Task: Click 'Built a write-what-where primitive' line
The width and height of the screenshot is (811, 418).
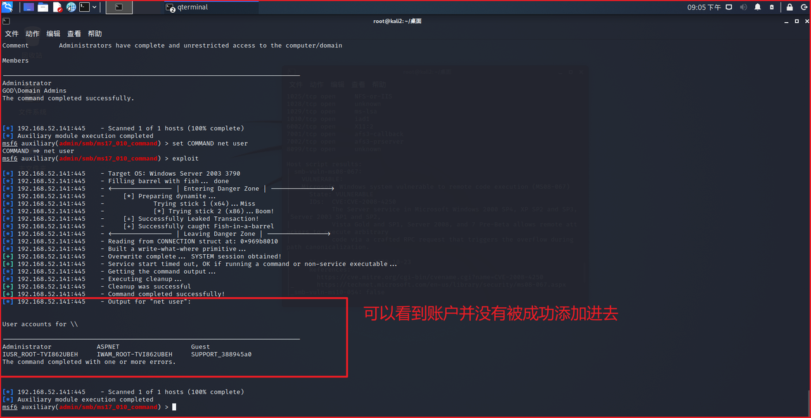Action: 177,249
